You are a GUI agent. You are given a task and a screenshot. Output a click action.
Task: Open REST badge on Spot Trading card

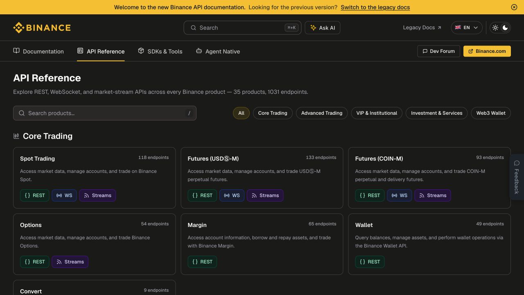[35, 195]
